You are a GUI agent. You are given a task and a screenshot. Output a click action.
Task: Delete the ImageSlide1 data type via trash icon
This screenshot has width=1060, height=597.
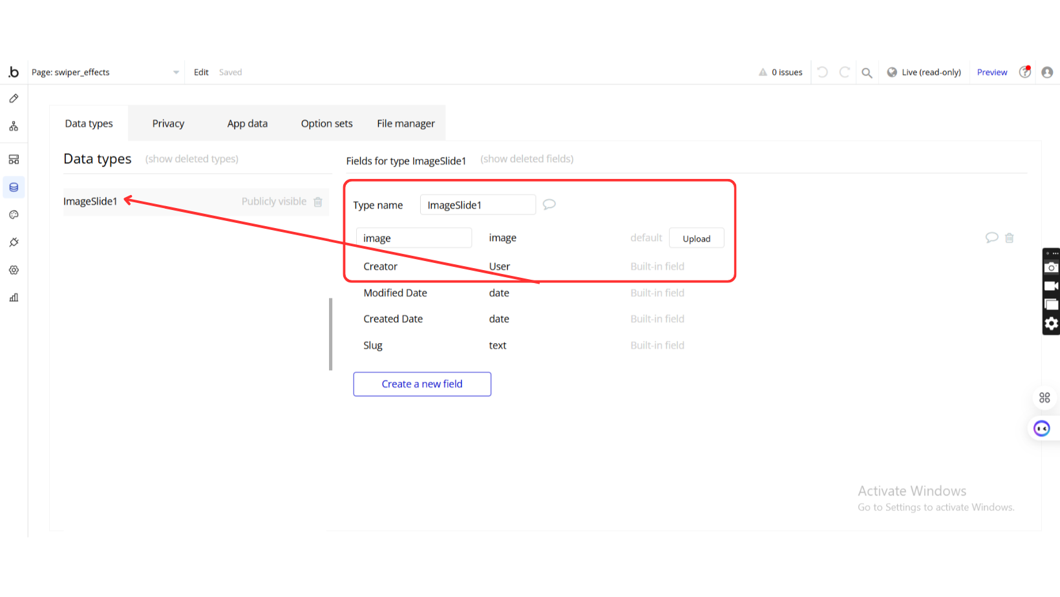318,202
